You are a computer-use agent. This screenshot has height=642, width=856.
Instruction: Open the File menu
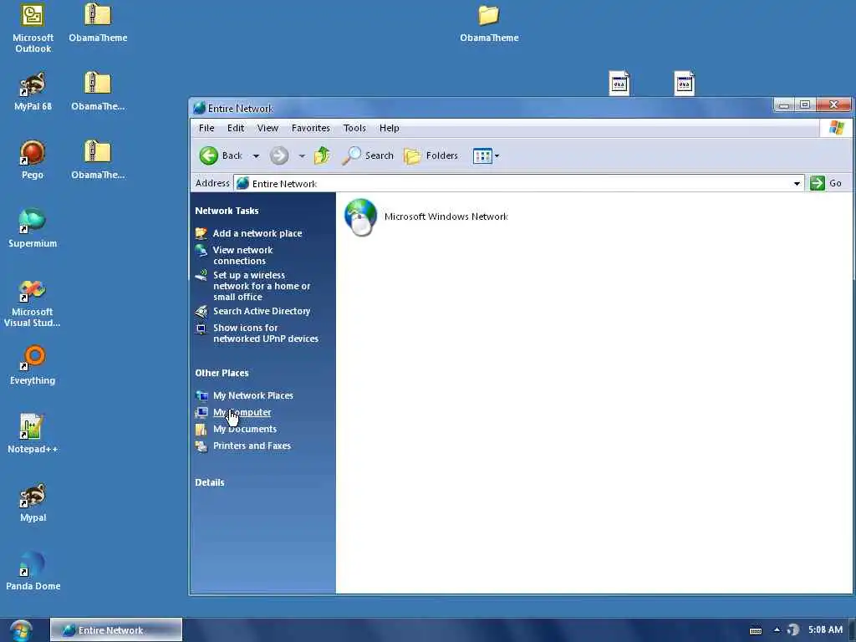click(206, 128)
